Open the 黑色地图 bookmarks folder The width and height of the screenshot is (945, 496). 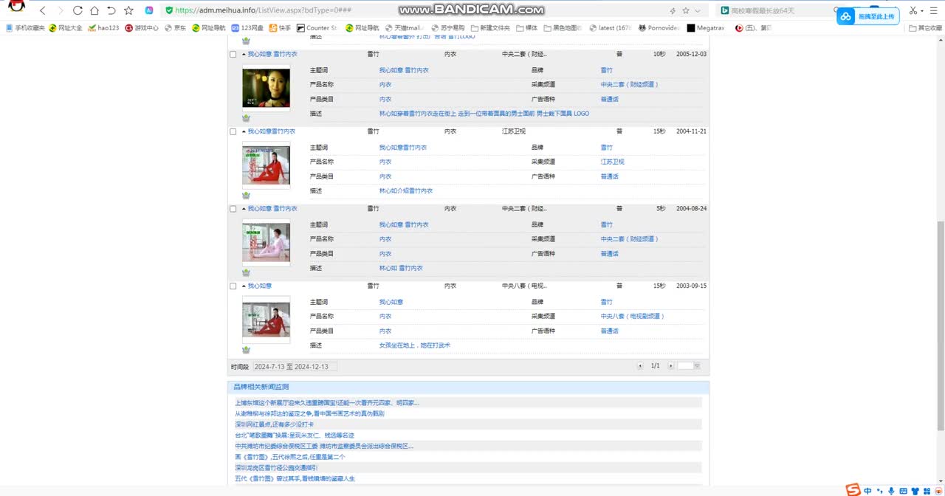(x=563, y=28)
